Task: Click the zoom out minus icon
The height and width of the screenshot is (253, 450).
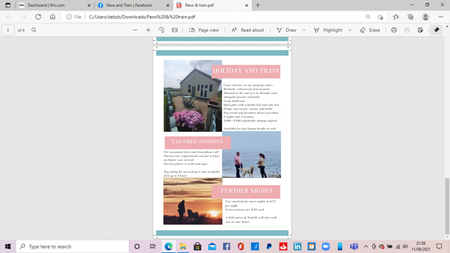Action: (x=135, y=30)
